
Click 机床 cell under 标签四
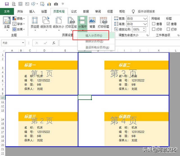pyautogui.click(x=134, y=128)
